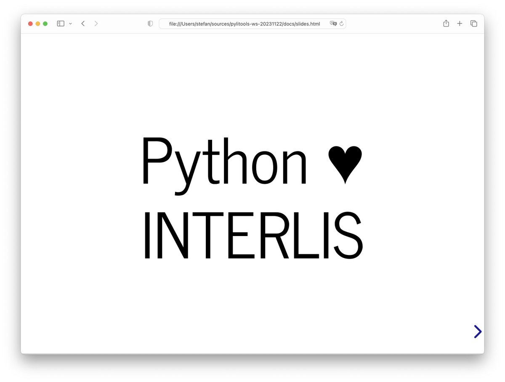The image size is (505, 382).
Task: Click the 'INTERLIS' title text
Action: pos(253,236)
